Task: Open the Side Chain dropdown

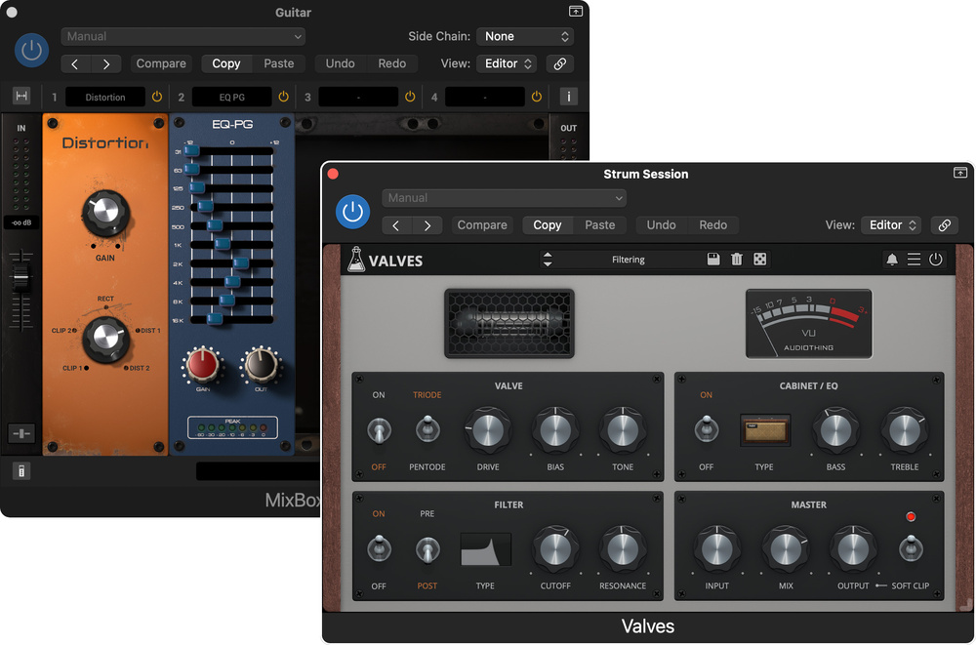Action: [526, 36]
